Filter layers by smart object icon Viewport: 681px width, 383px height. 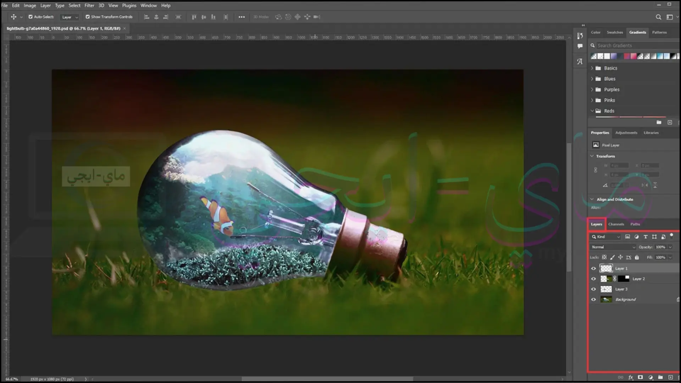pos(663,237)
